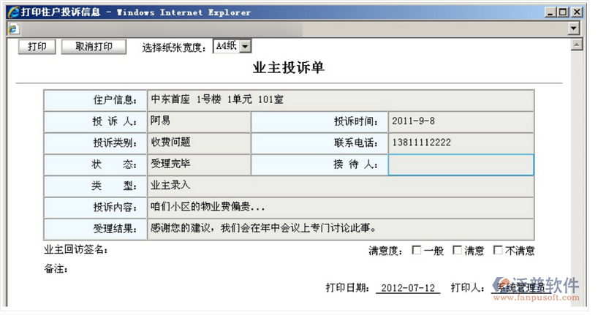Screen dimensions: 598x315
Task: Click the 打印 button
Action: pyautogui.click(x=37, y=47)
